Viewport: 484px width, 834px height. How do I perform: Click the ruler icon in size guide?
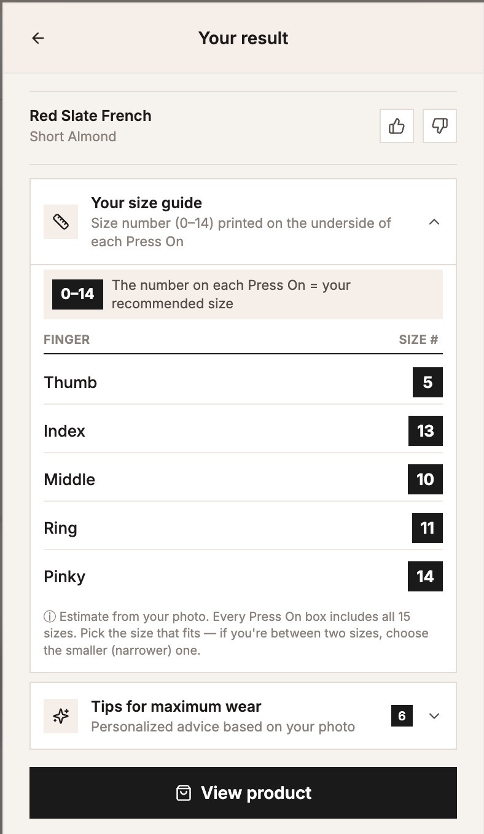tap(61, 222)
